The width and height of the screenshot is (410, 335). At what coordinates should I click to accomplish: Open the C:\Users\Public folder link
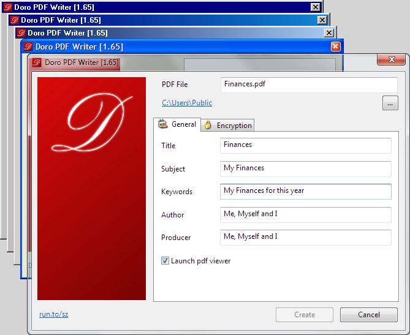(x=187, y=103)
